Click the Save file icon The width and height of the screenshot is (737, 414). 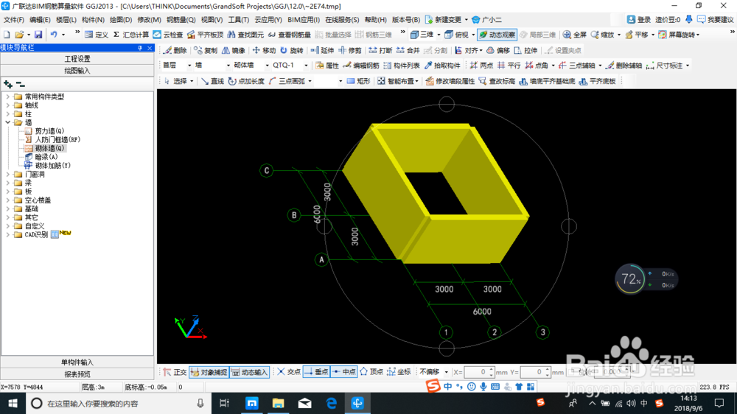(x=38, y=35)
